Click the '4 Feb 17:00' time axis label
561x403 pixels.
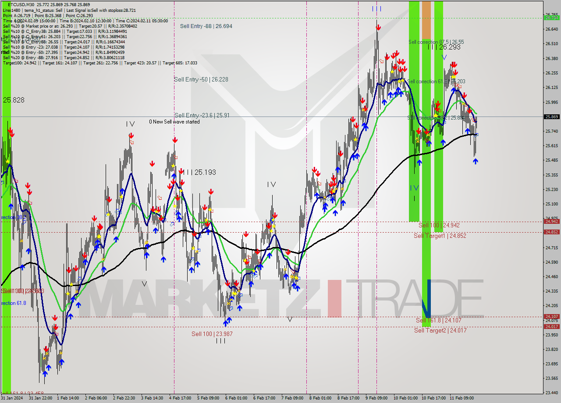[180, 398]
